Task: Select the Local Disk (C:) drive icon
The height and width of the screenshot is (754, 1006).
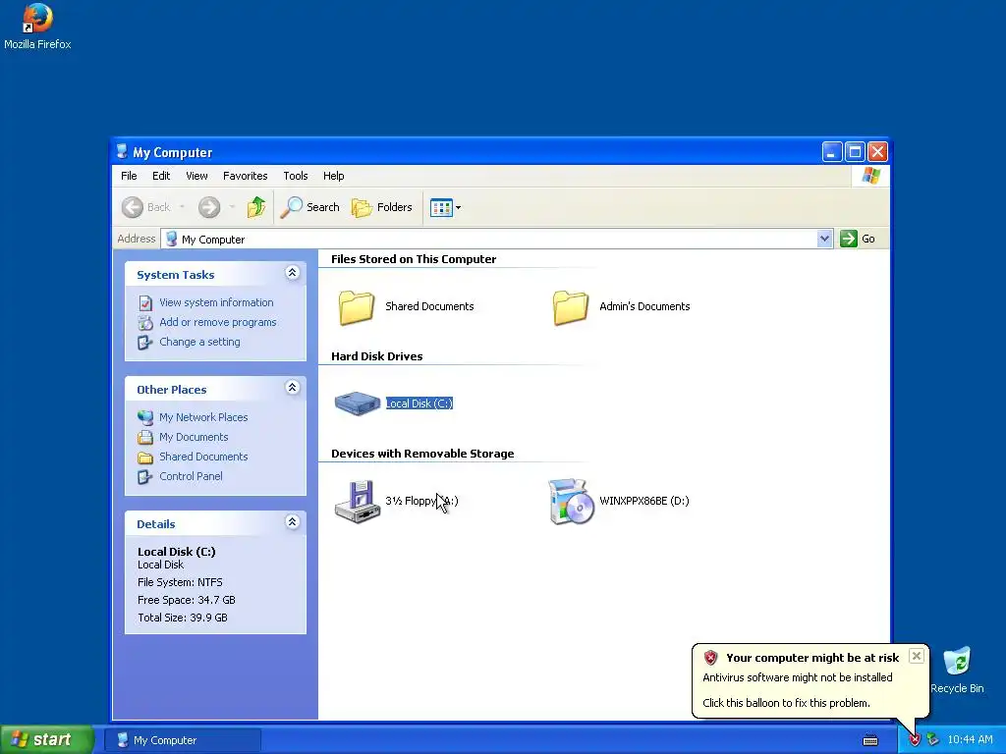Action: pos(358,404)
